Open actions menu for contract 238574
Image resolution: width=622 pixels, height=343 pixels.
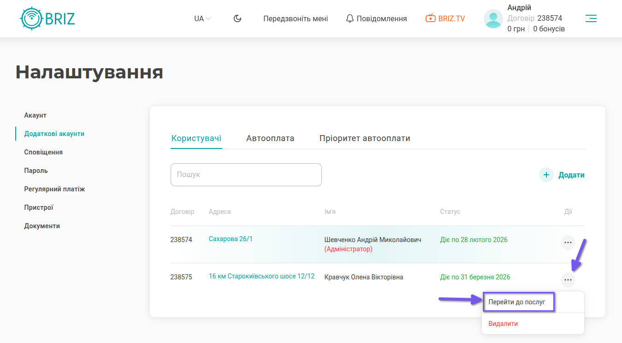point(568,242)
